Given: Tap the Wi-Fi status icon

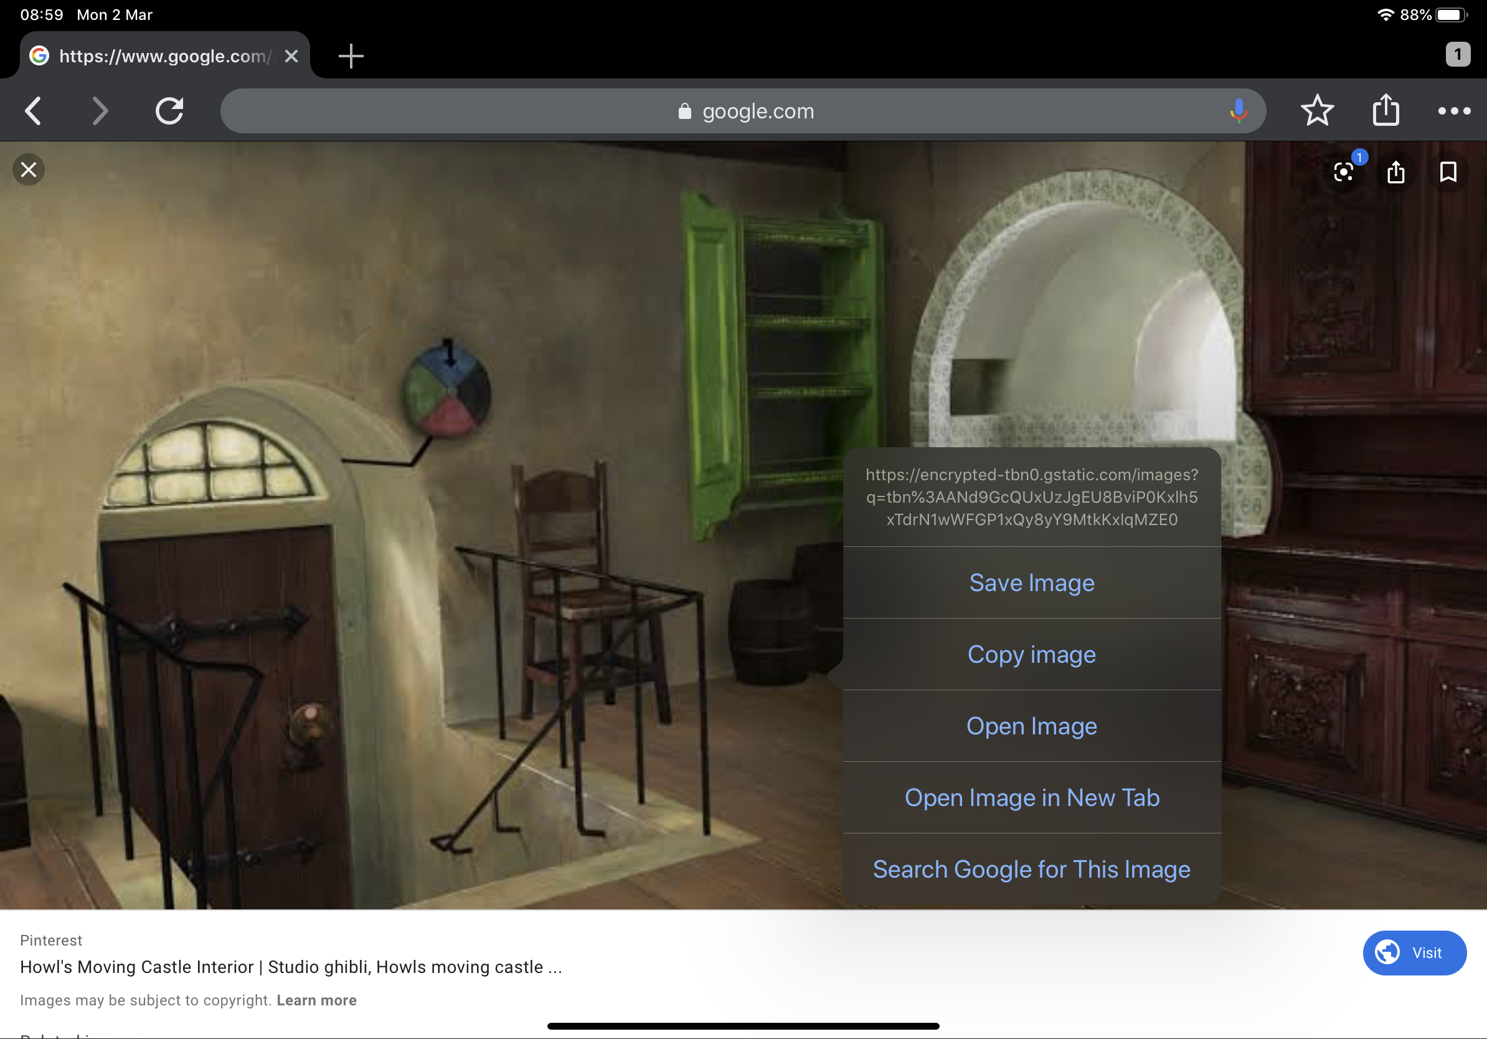Looking at the screenshot, I should (x=1385, y=14).
